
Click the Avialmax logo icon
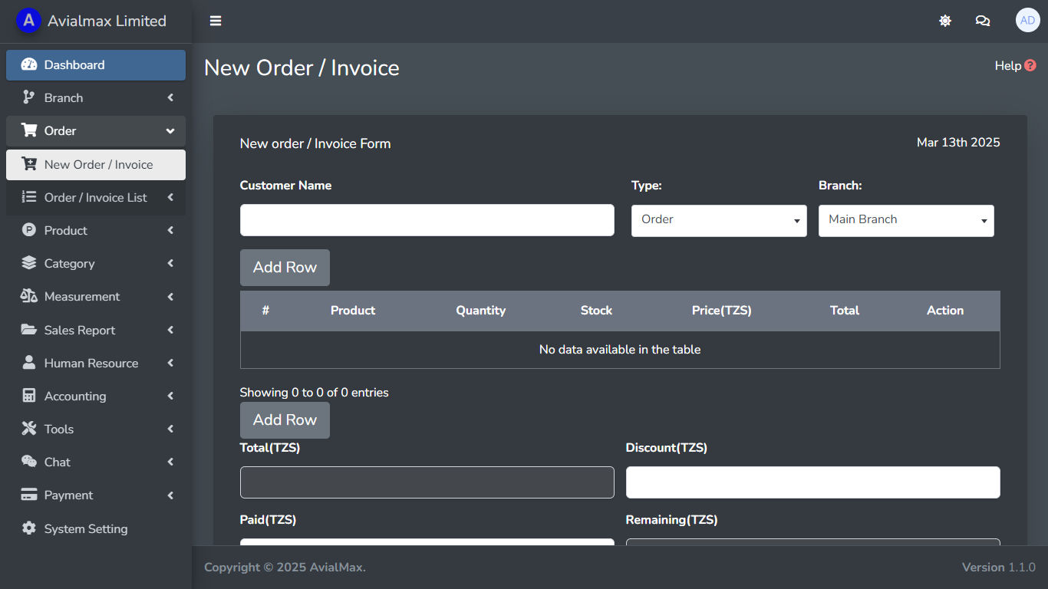[28, 21]
